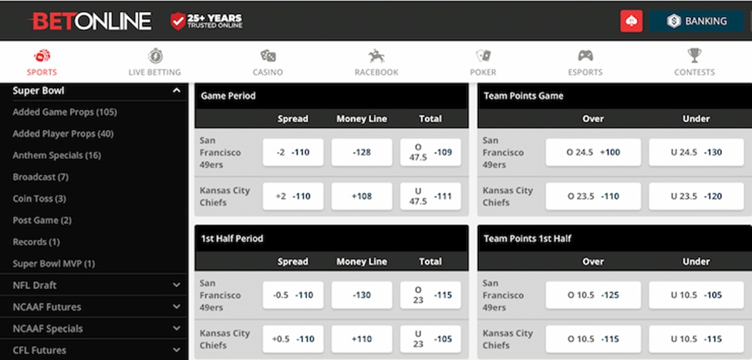Screen dimensions: 752x360
Task: Select Super Bowl MVP (1) link
Action: [54, 264]
